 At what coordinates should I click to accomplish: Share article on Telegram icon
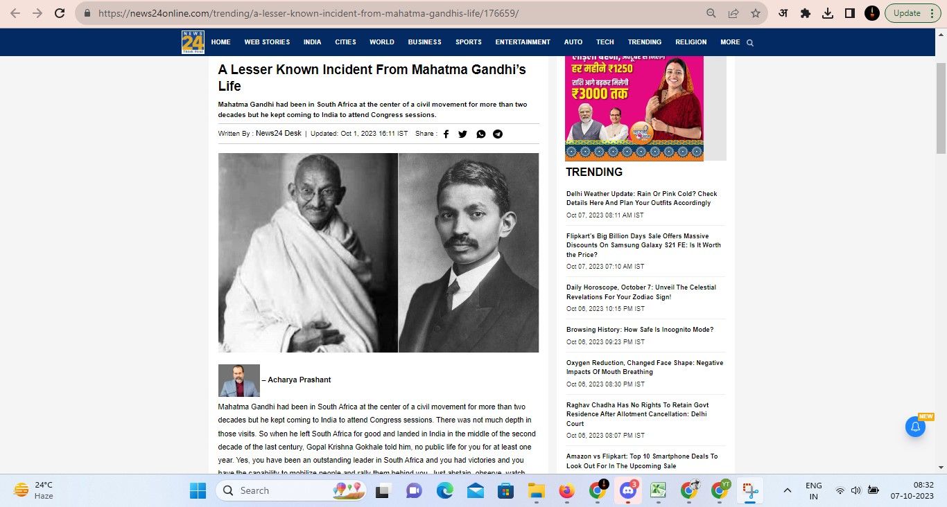point(498,134)
